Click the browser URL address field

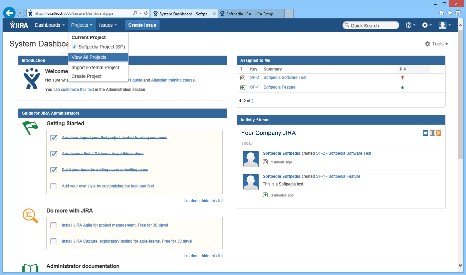(80, 13)
